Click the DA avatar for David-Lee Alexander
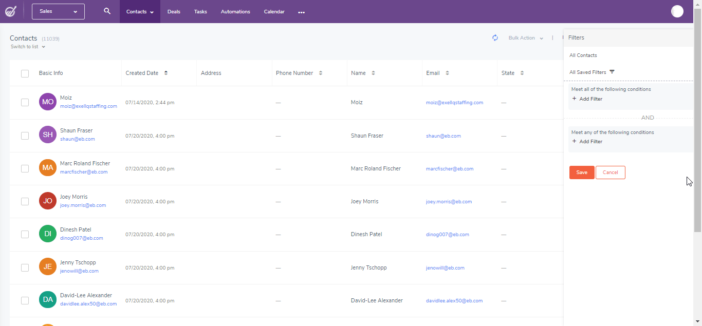The image size is (702, 326). click(48, 299)
